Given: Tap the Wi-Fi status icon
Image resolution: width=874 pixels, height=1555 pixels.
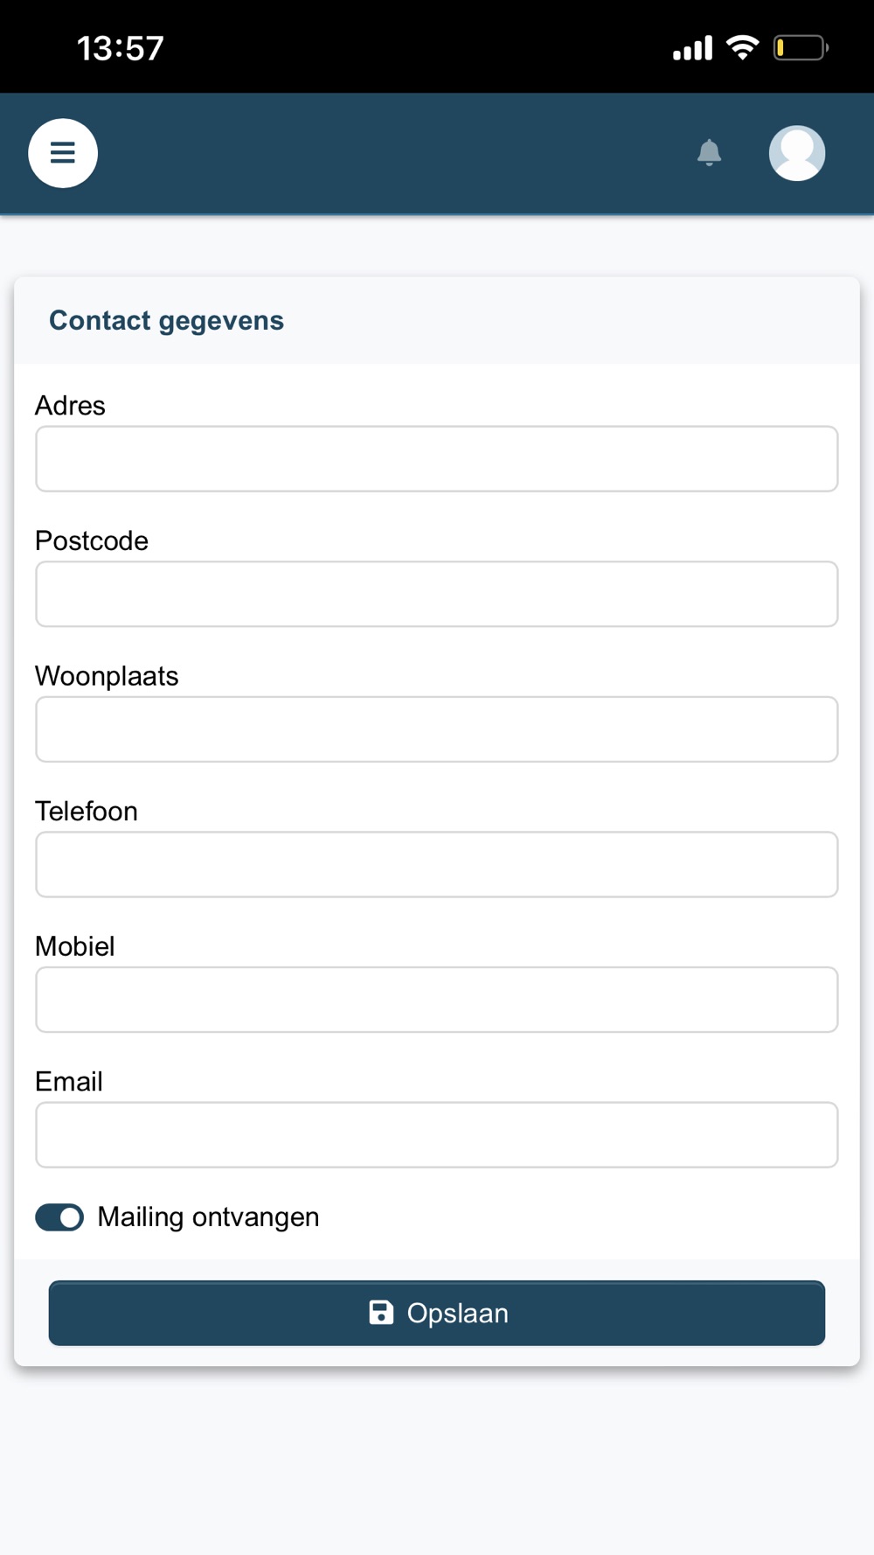Looking at the screenshot, I should click(742, 47).
